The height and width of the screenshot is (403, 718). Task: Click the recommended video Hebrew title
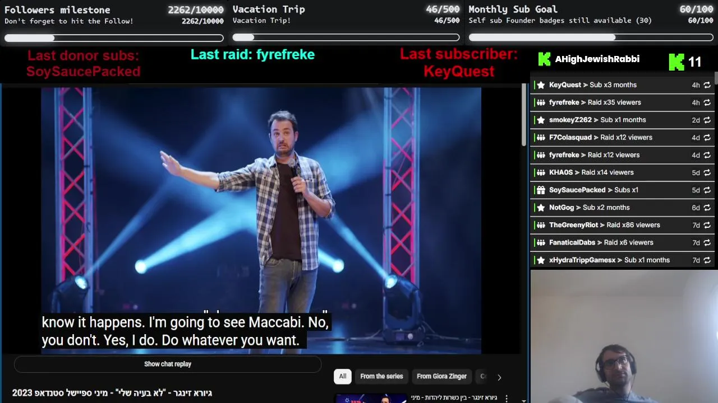pos(454,398)
